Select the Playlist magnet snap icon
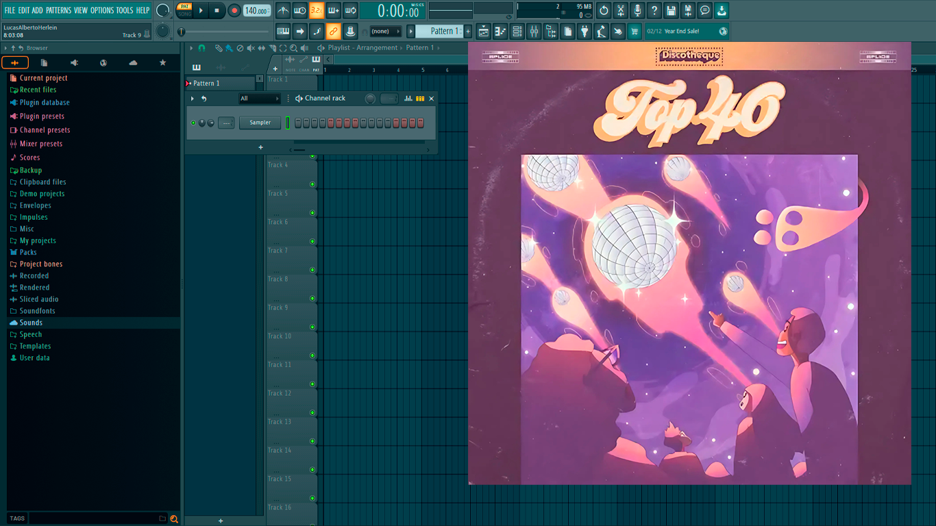936x526 pixels. pos(202,48)
